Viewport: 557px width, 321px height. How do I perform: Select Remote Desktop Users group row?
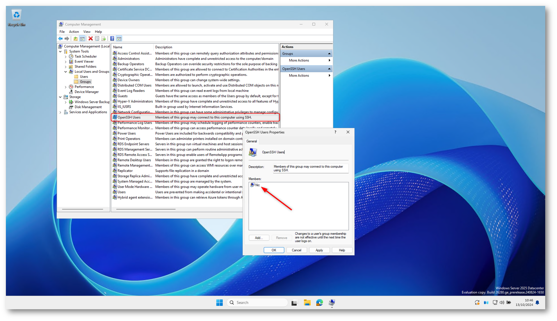click(x=177, y=160)
